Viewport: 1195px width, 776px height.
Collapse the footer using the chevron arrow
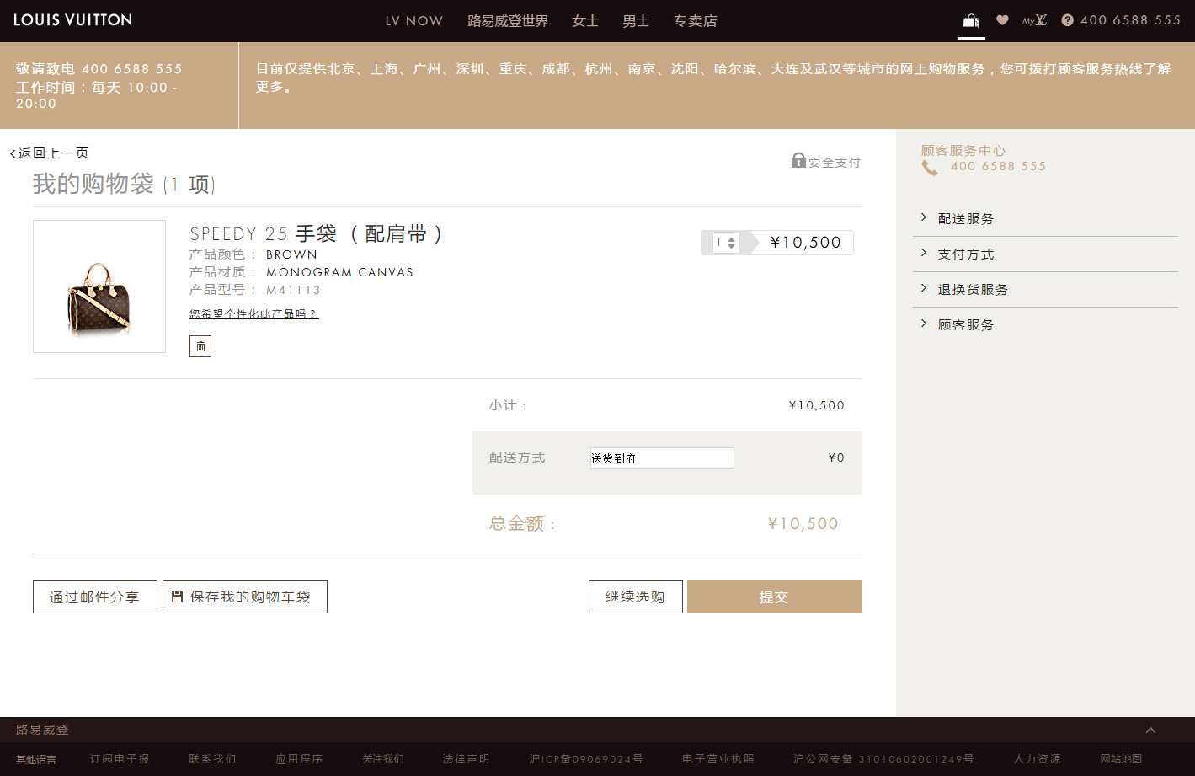1150,730
